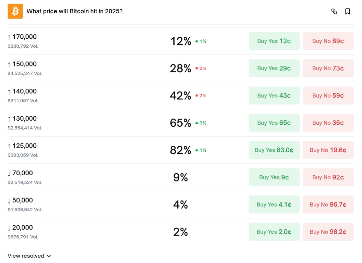362x263 pixels.
Task: Click the Bitcoin logo next to the market title
Action: 14,11
